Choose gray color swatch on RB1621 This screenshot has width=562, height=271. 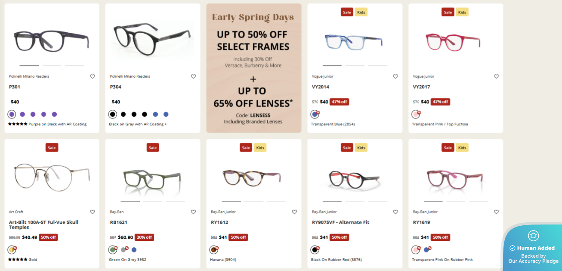point(124,250)
